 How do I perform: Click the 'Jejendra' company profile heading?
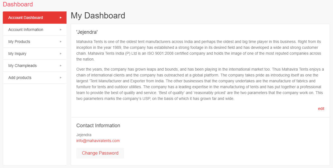click(x=87, y=32)
